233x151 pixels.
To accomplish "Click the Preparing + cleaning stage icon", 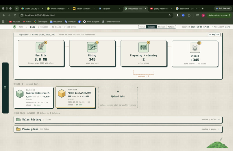I will (x=144, y=47).
